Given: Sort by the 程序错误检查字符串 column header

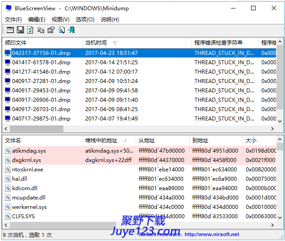Looking at the screenshot, I should click(x=225, y=43).
